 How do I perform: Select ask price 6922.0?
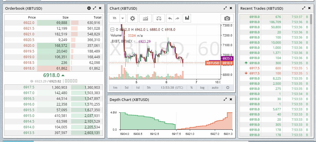29,23
